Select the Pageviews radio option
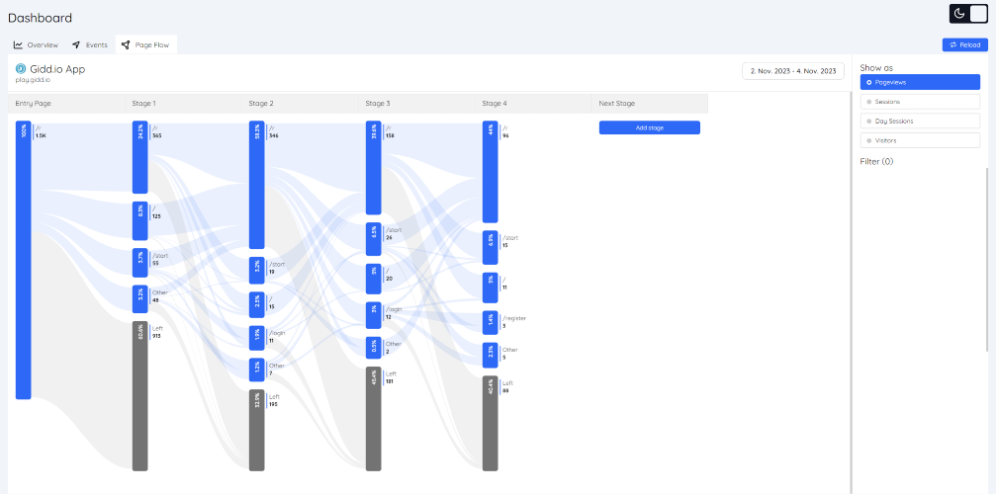996x494 pixels. click(920, 82)
